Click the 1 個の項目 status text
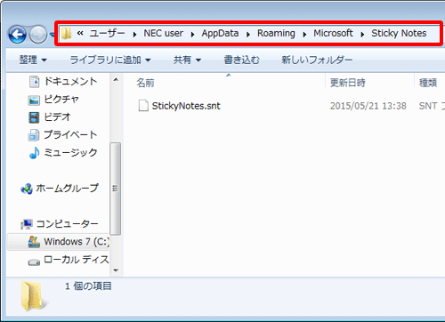Image resolution: width=445 pixels, height=322 pixels. pos(88,286)
